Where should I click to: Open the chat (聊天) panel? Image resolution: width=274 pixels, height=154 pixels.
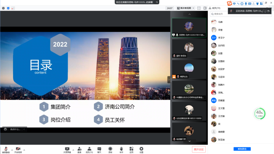click(99, 149)
